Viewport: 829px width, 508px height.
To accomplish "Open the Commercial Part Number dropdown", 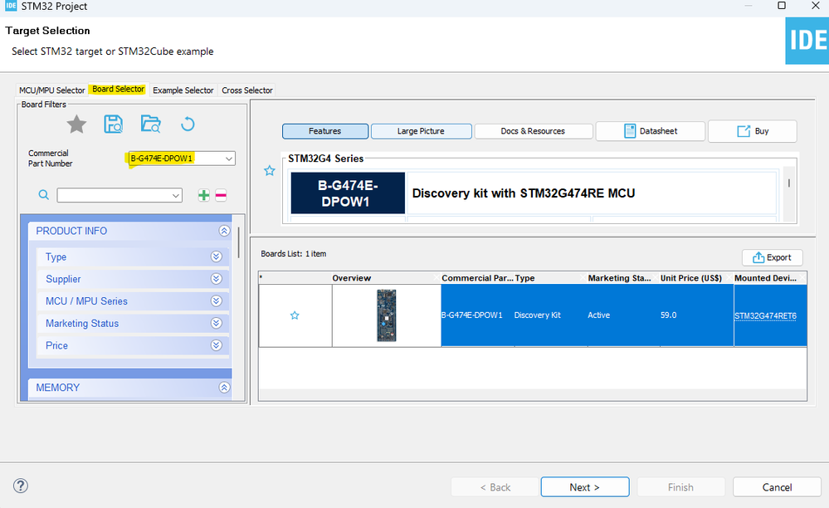I will click(229, 159).
